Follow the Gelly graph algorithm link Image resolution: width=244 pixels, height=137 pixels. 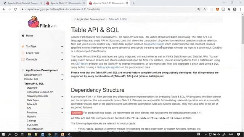pos(109,67)
